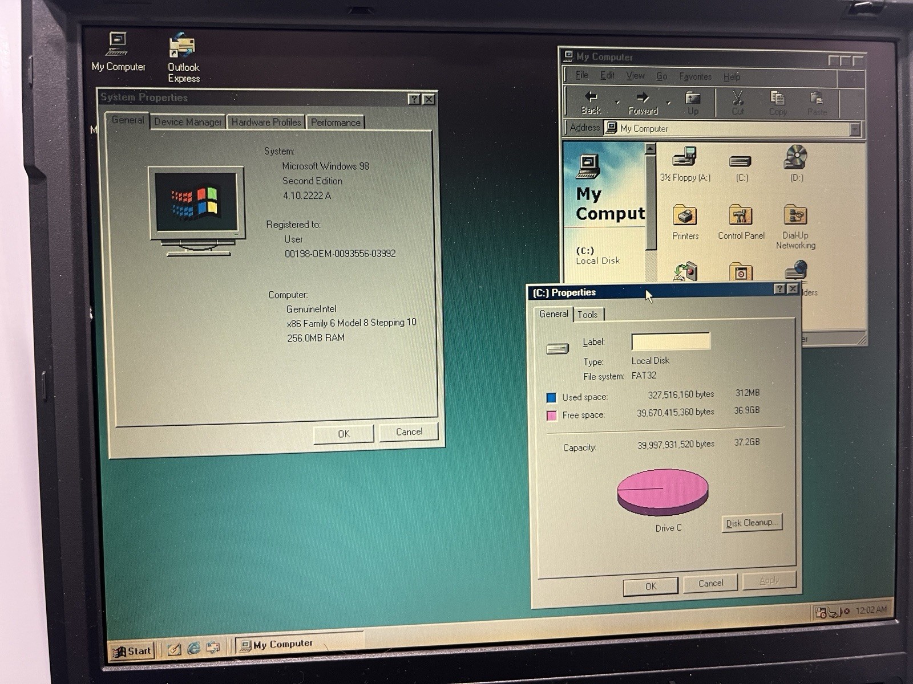Click the Back arrow in My Computer toolbar
Screen dimensions: 913x684
[x=591, y=103]
